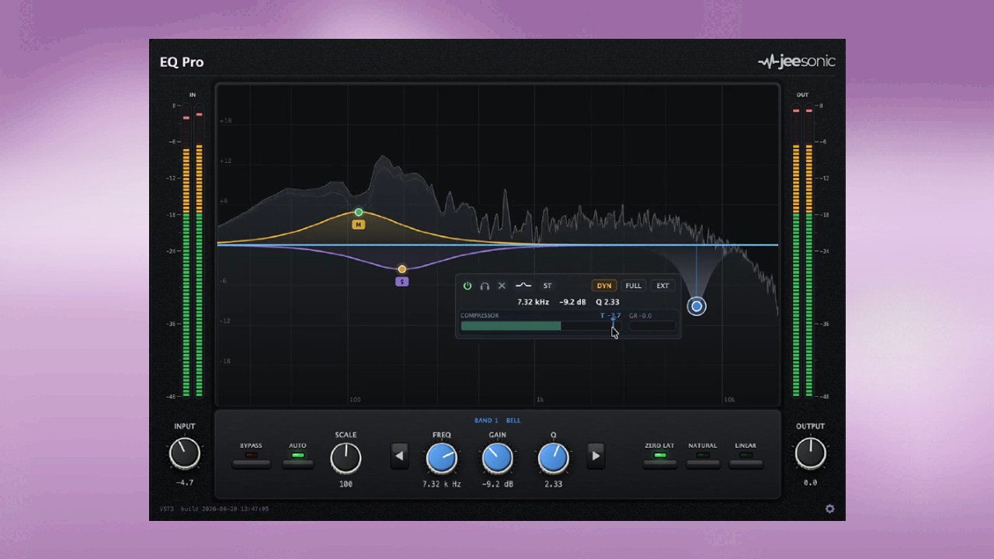Click the compressor threshold slider handle
The width and height of the screenshot is (994, 559).
(613, 324)
